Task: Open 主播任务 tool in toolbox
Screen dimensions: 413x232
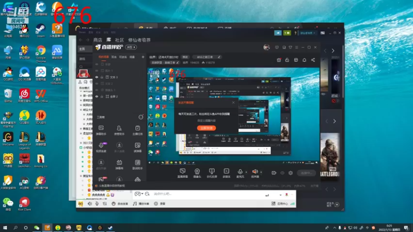Action: tap(137, 130)
